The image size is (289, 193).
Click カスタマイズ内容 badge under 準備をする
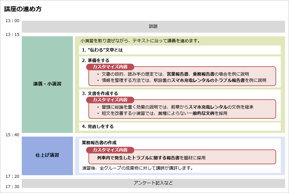point(110,67)
